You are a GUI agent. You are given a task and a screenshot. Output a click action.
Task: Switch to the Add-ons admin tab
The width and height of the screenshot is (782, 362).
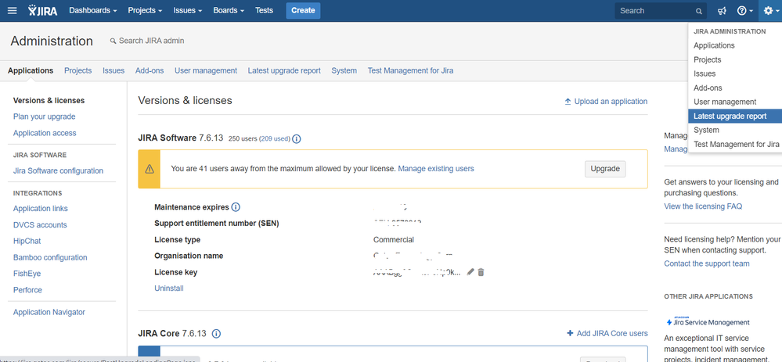pyautogui.click(x=150, y=70)
